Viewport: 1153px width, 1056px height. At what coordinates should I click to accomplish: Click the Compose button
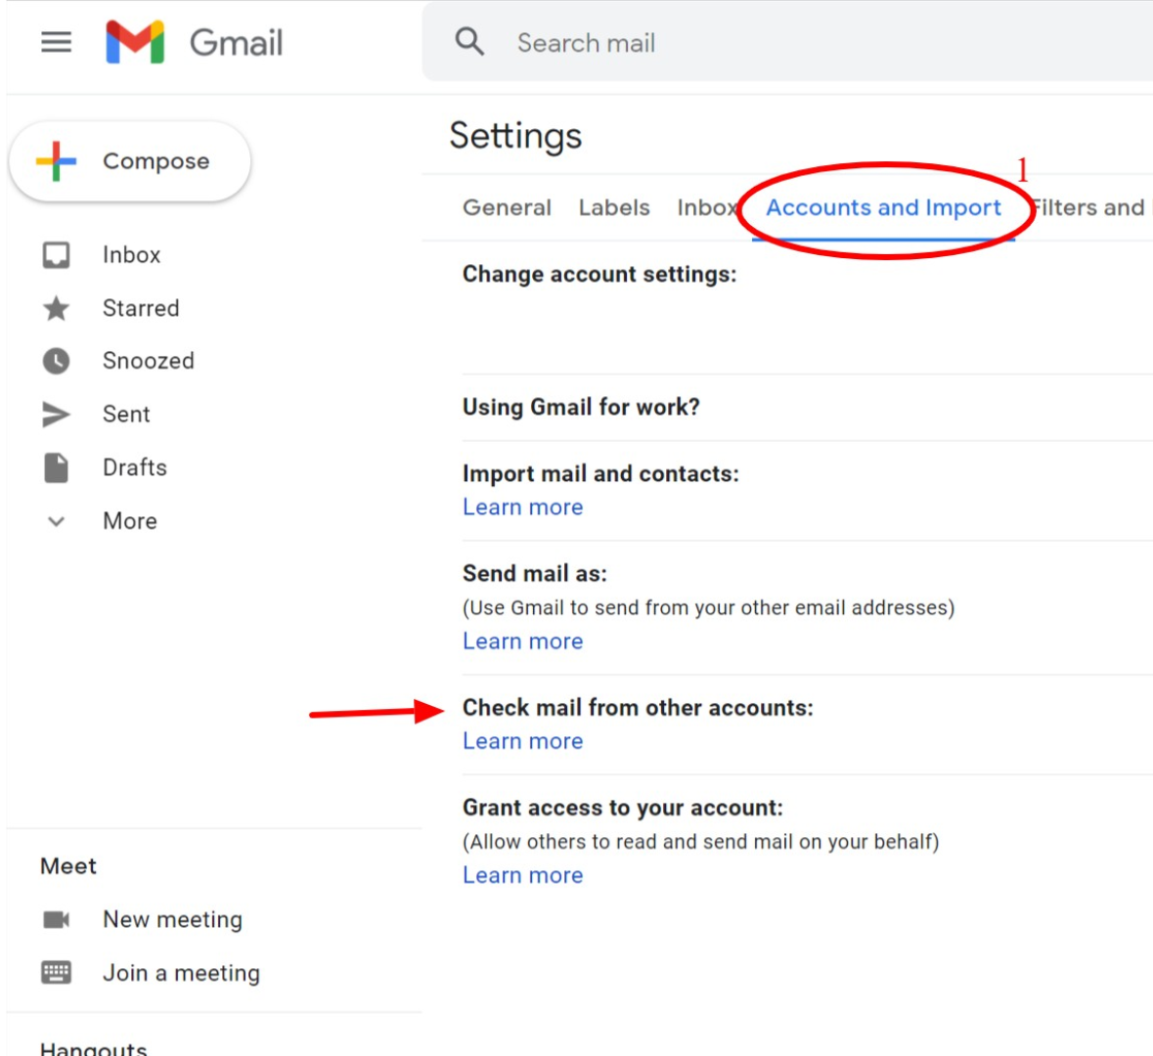[129, 161]
